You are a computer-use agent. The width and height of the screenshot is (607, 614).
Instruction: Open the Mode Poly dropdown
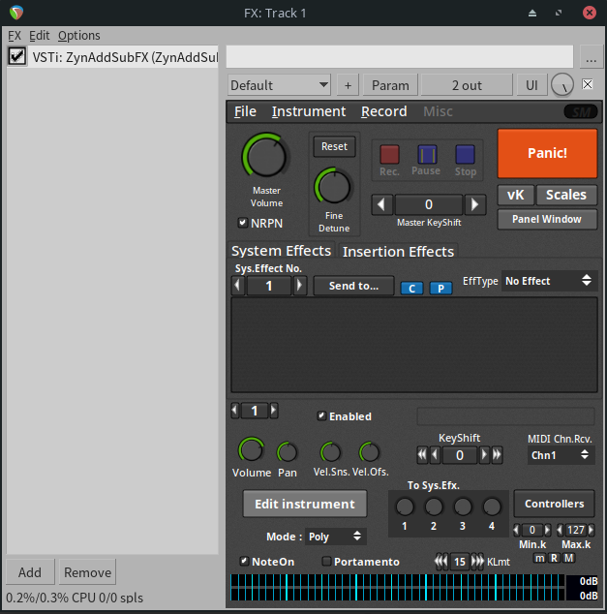tap(335, 537)
